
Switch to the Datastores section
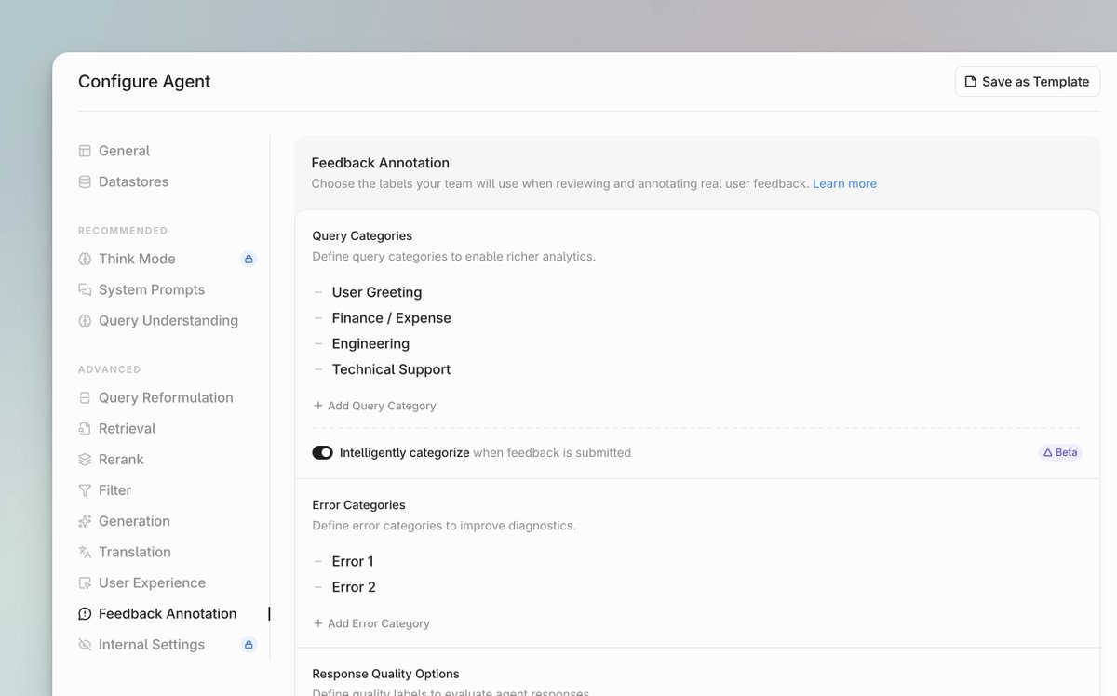131,181
